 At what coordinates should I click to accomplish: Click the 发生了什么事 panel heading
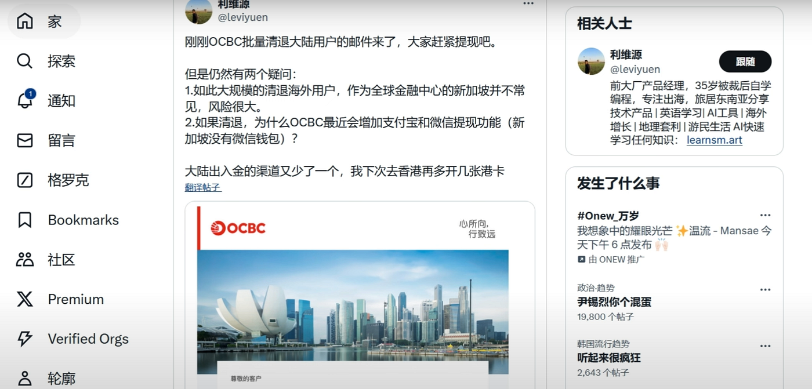tap(618, 183)
